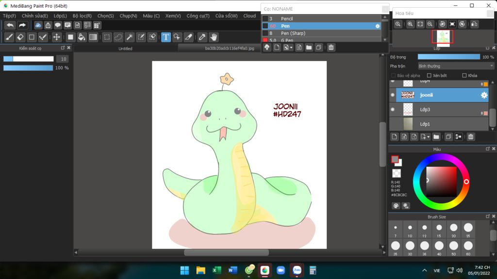
Task: Open the Chỉnh sửa(E) menu
Action: (35, 15)
